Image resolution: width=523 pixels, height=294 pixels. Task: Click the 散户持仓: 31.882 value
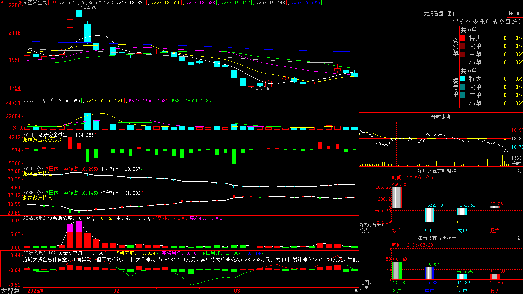pyautogui.click(x=120, y=193)
